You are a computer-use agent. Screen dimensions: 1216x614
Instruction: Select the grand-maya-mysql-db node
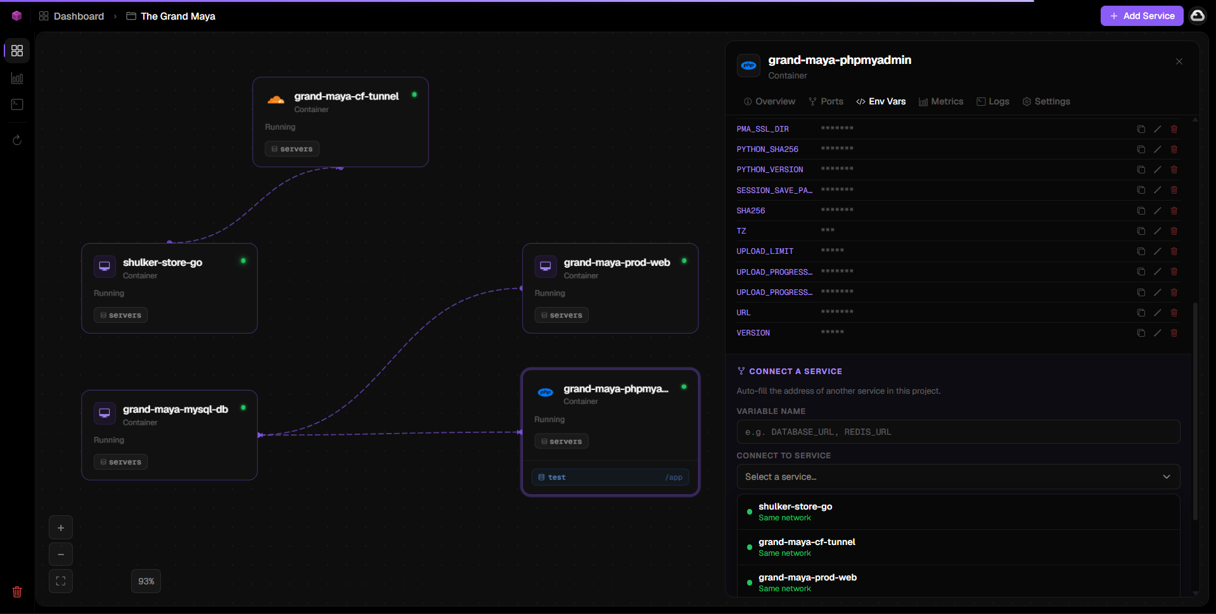169,435
